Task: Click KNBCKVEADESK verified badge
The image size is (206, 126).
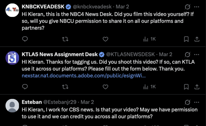Action: 68,7
